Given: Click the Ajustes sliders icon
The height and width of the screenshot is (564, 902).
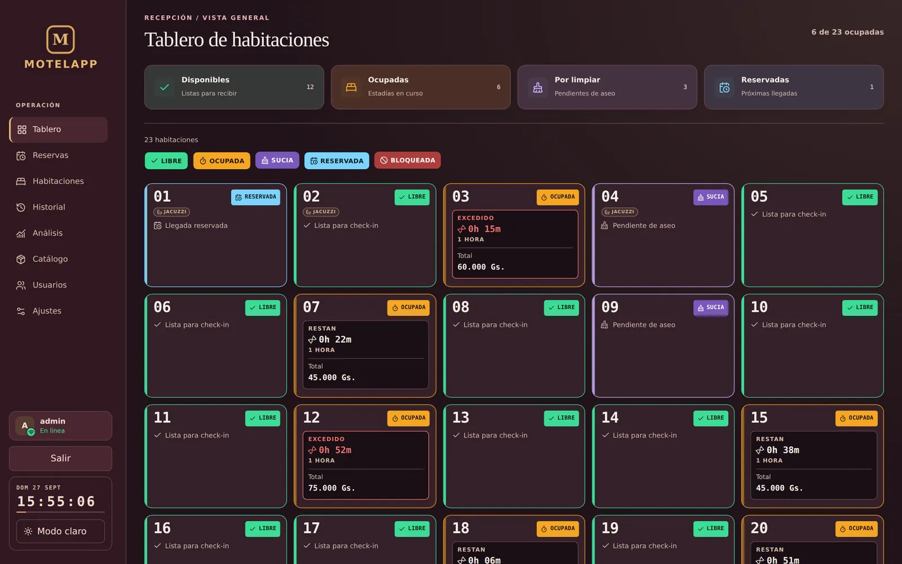Looking at the screenshot, I should 21,311.
